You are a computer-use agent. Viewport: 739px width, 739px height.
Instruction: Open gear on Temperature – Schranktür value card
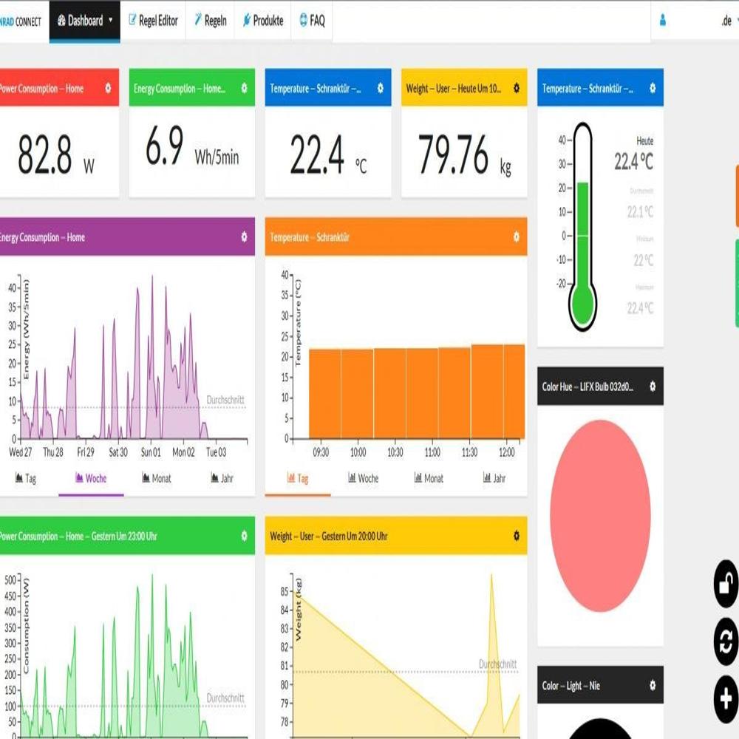pos(381,88)
